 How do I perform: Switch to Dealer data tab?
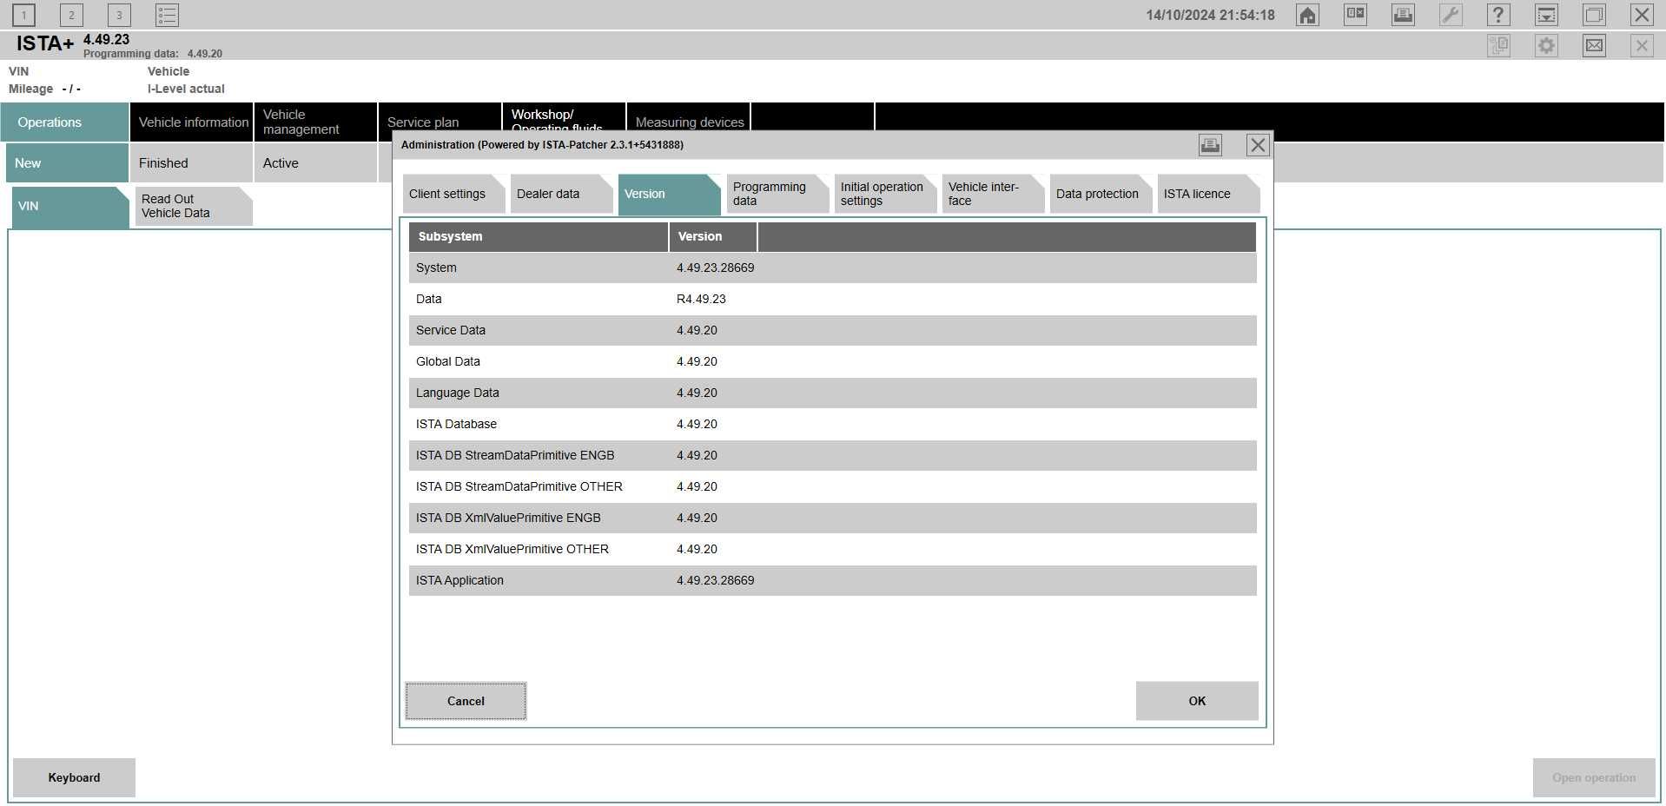(x=561, y=194)
